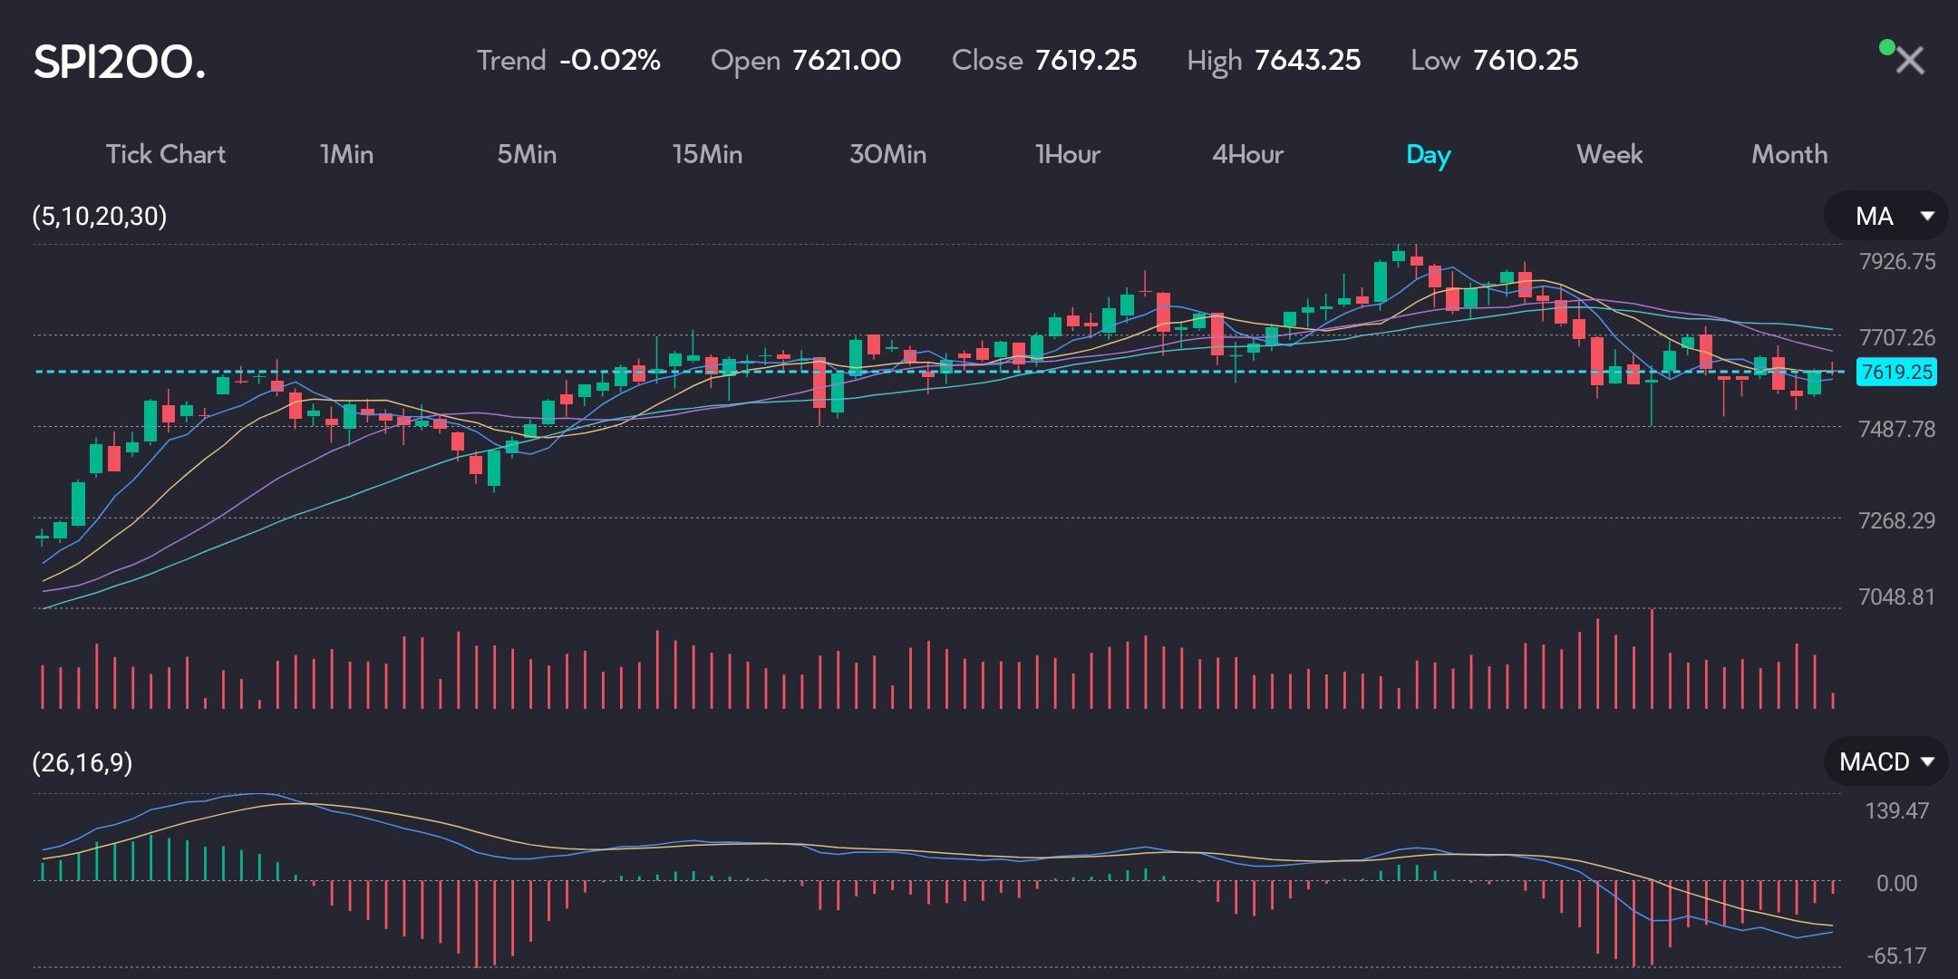Switch to the Week chart view

(1609, 154)
